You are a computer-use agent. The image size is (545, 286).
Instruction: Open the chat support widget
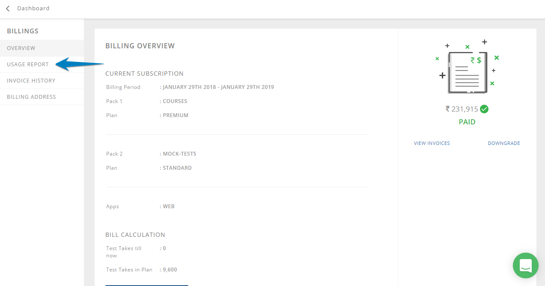coord(525,265)
